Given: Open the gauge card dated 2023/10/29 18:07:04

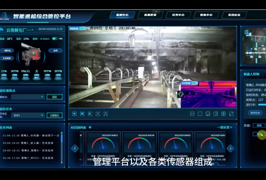Looking at the screenshot, I should click(x=139, y=148).
